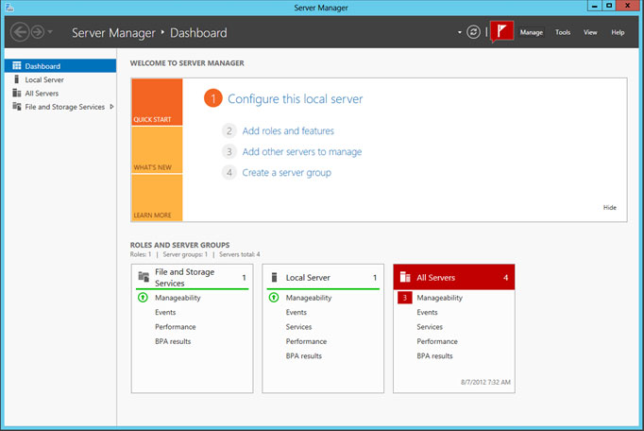Image resolution: width=644 pixels, height=431 pixels.
Task: Open the View menu
Action: (590, 32)
